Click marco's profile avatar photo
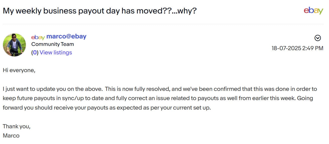Screen dimensions: 329x144 [x=14, y=45]
